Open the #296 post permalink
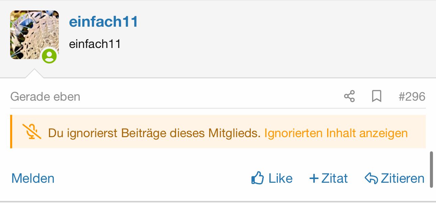436x203 pixels. tap(412, 97)
